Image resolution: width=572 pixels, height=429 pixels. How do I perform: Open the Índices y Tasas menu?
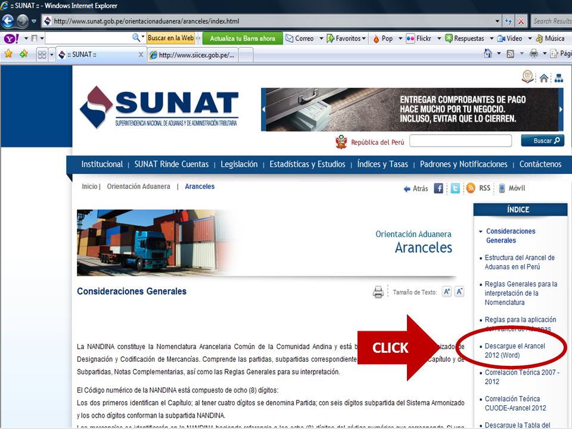point(383,164)
